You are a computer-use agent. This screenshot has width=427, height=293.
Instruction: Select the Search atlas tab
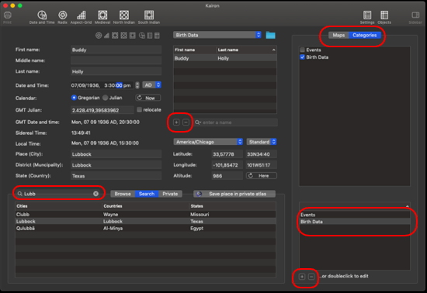(147, 194)
